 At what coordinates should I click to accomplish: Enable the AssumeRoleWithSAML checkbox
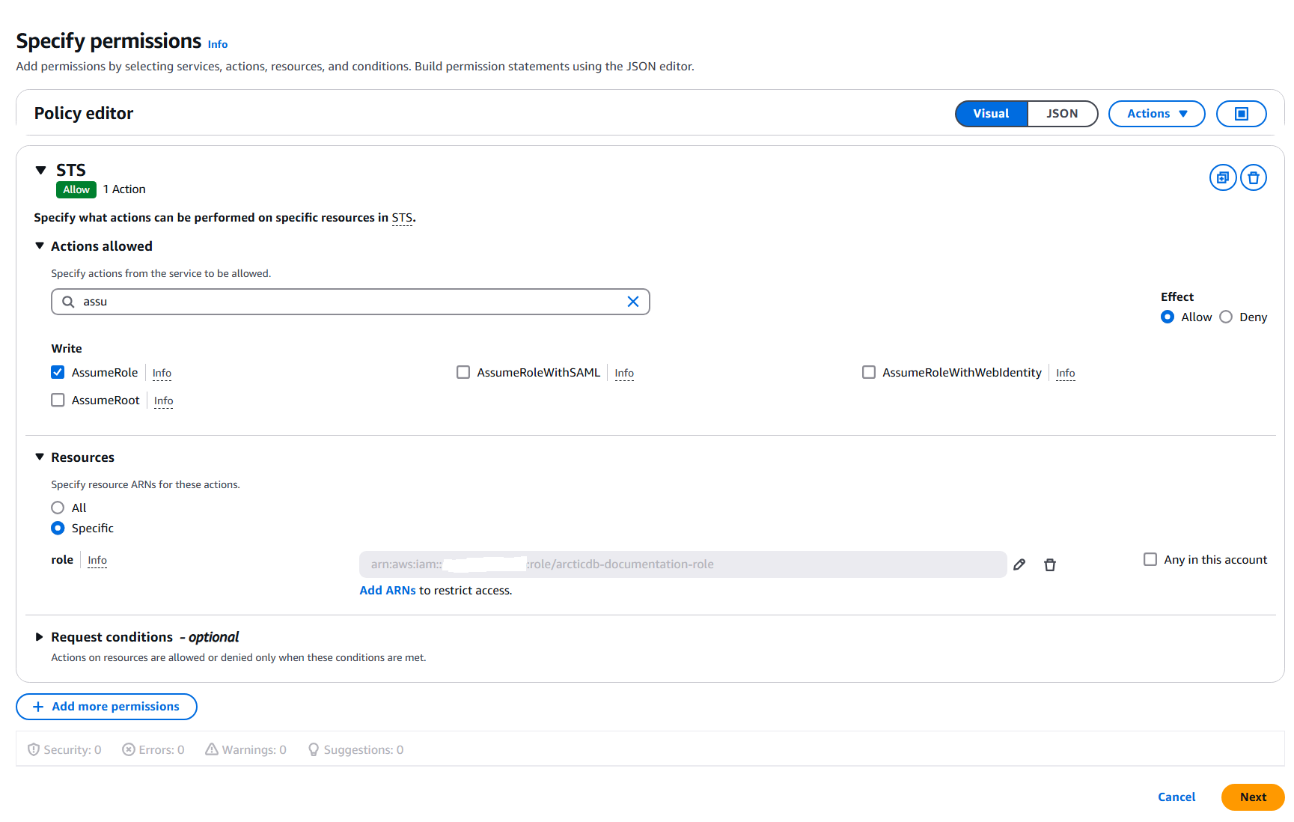463,372
